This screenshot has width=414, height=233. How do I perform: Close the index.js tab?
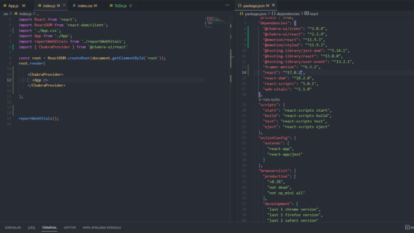coord(64,5)
